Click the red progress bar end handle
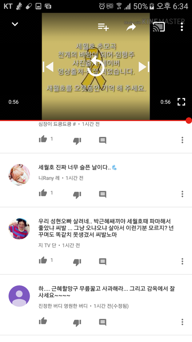 (x=189, y=120)
